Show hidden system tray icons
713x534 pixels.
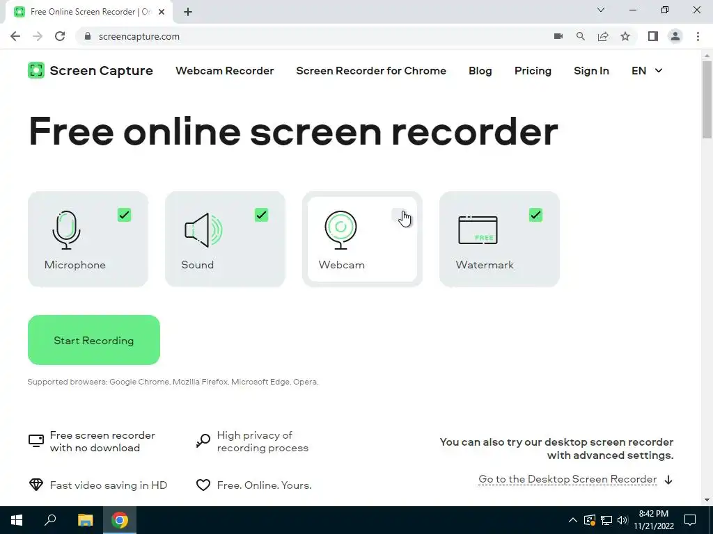click(573, 520)
